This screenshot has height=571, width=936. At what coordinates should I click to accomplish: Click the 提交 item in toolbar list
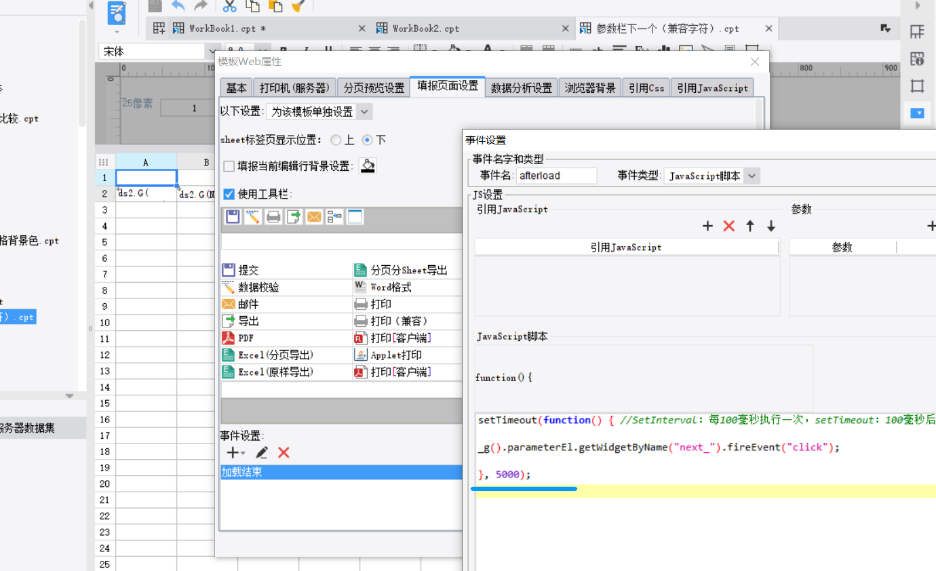[286, 270]
